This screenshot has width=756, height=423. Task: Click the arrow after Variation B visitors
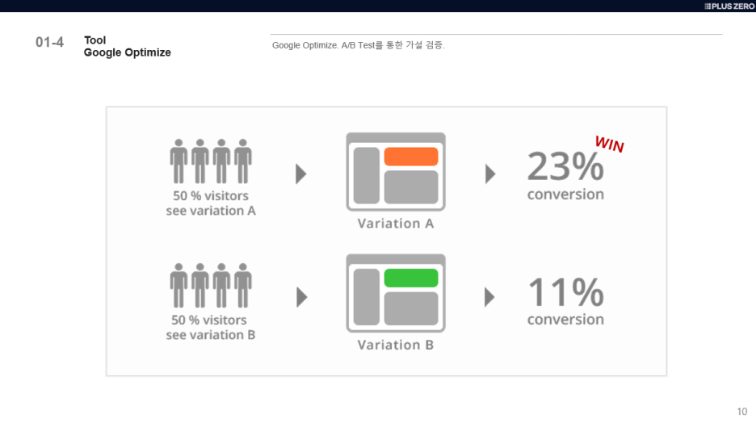coord(301,297)
